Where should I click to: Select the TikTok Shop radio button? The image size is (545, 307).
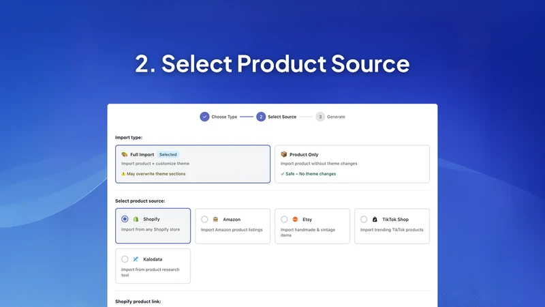364,219
